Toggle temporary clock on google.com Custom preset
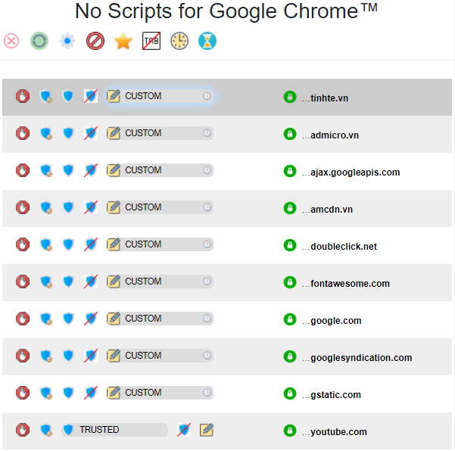This screenshot has height=451, width=455. point(207,319)
